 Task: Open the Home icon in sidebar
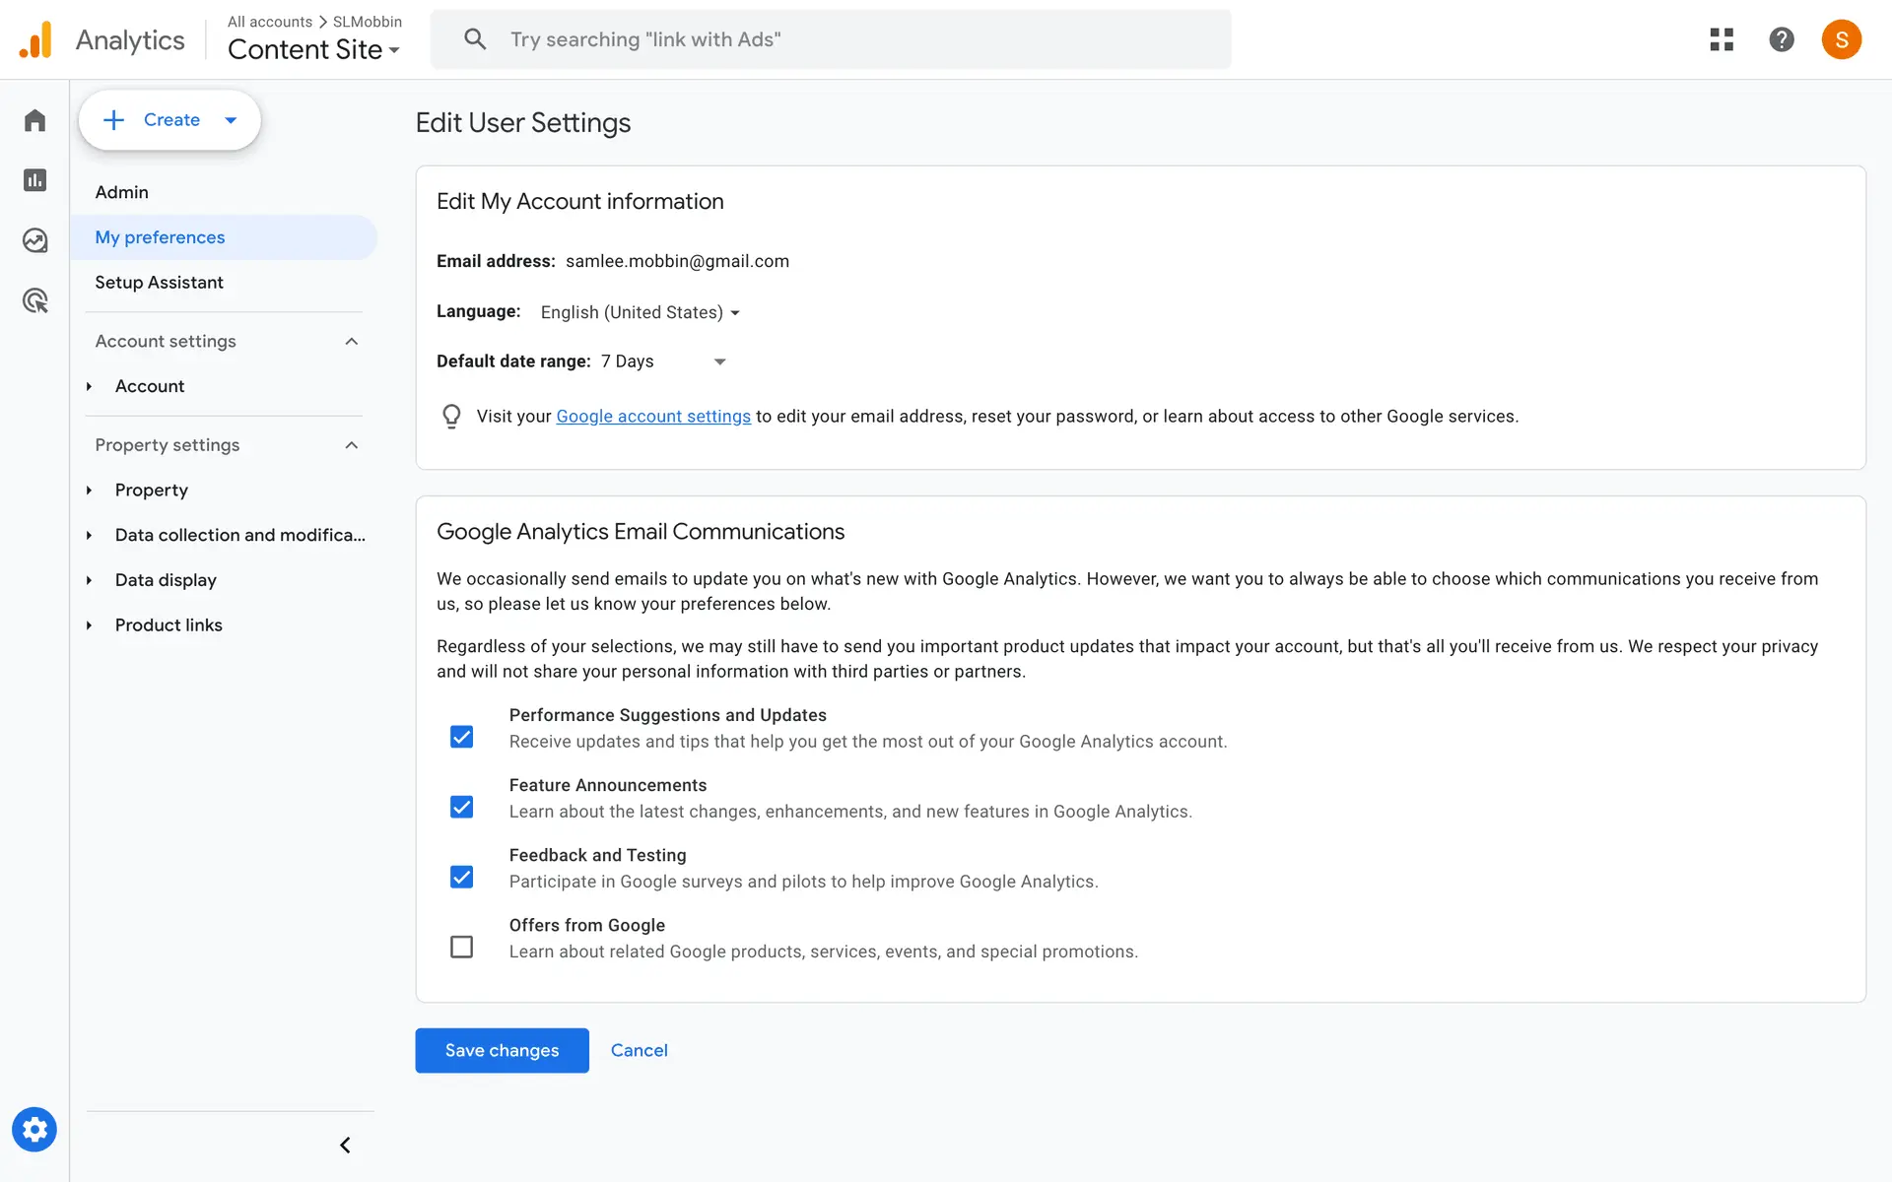(x=35, y=120)
